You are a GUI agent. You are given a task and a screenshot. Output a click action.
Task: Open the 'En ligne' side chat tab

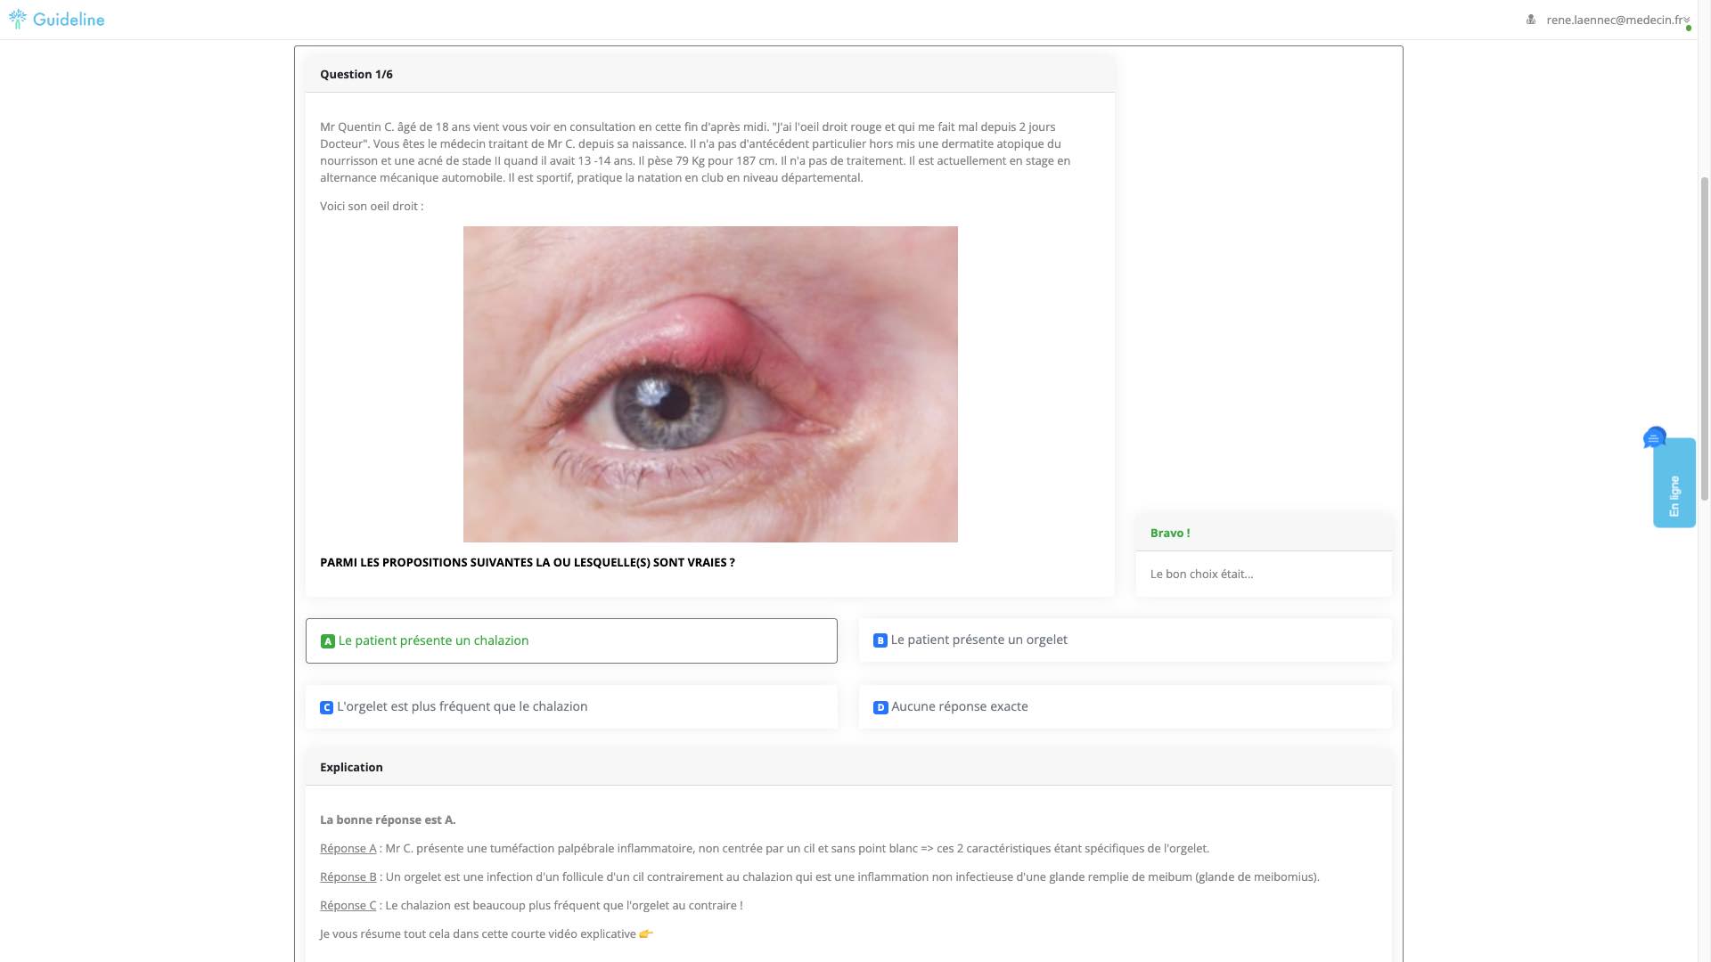pyautogui.click(x=1674, y=483)
